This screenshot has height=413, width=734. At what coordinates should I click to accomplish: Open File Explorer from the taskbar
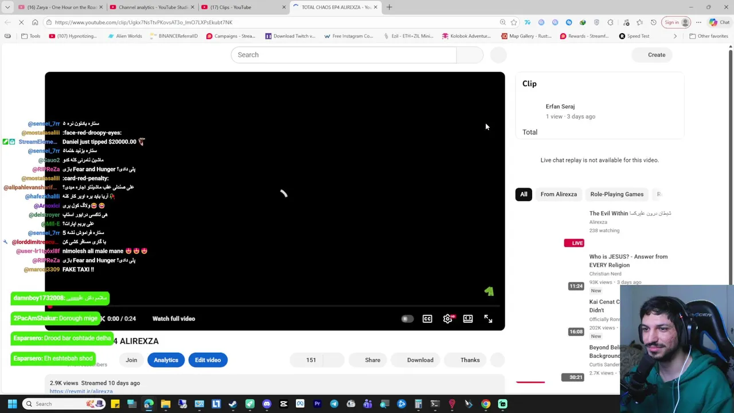(166, 404)
